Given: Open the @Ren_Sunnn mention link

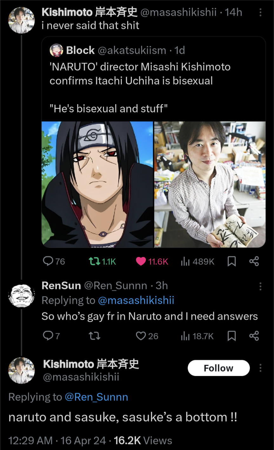Looking at the screenshot, I should click(x=97, y=397).
